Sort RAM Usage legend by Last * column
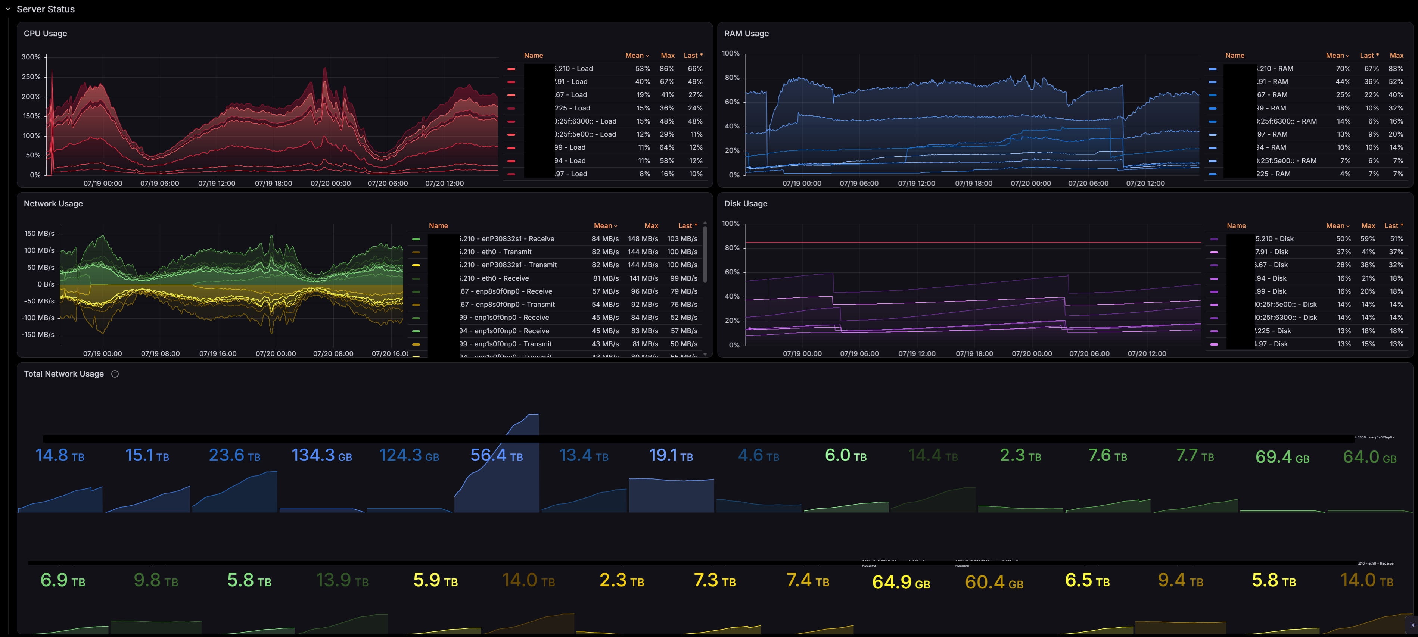 click(x=1369, y=56)
